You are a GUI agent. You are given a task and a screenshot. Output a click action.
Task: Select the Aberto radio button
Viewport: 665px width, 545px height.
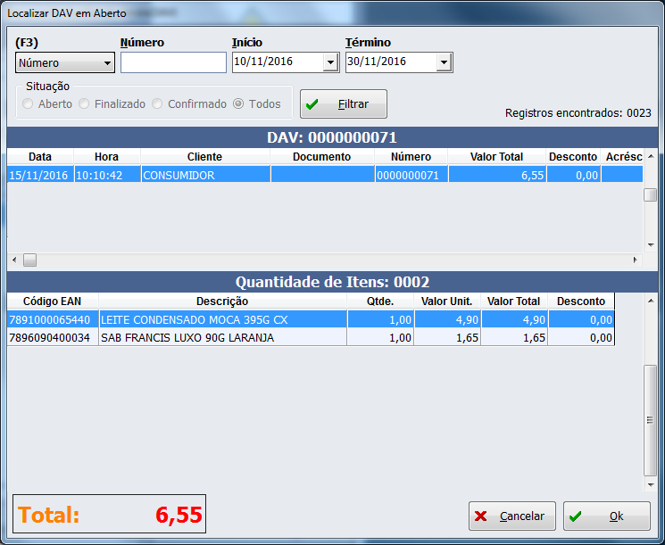point(29,104)
